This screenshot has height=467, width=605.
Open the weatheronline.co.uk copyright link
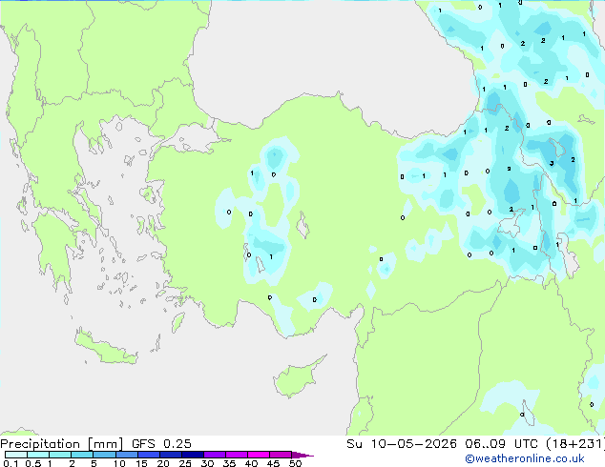click(x=525, y=458)
